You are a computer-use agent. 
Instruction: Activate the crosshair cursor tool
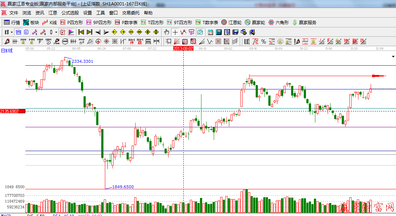point(175,32)
